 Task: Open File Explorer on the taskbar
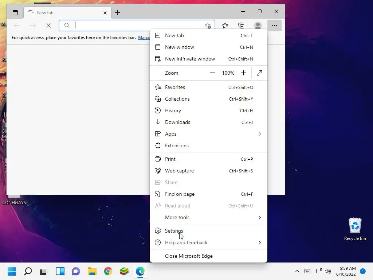click(92, 271)
